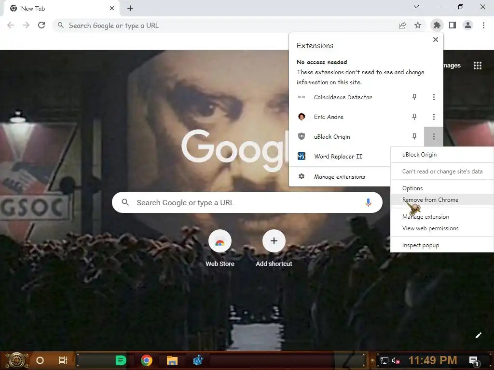Click the muted volume tray icon
The image size is (494, 370).
pos(396,360)
